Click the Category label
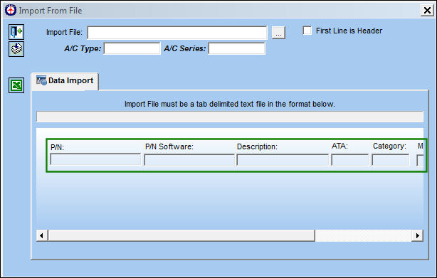The height and width of the screenshot is (278, 437). 389,146
